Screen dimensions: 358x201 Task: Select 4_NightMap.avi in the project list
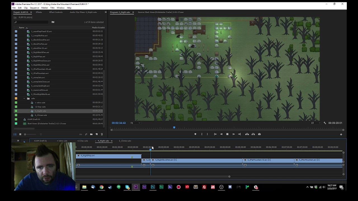tap(38, 56)
